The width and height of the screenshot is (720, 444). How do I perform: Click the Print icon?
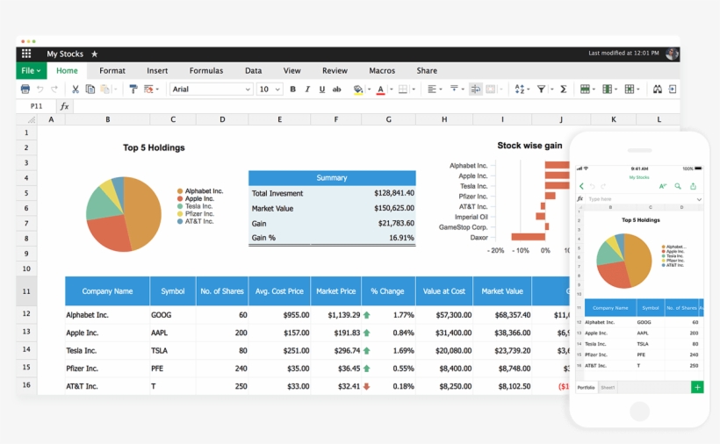coord(25,89)
